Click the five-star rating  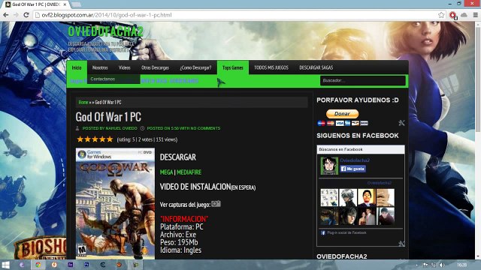[x=95, y=139]
